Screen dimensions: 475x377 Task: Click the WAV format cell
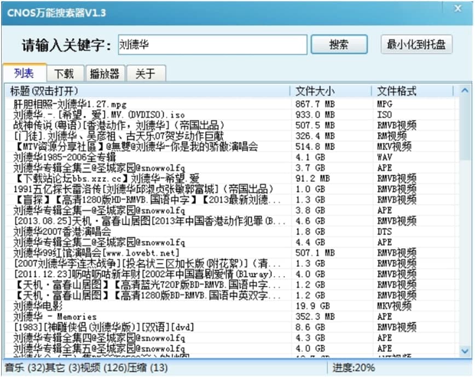(x=385, y=157)
